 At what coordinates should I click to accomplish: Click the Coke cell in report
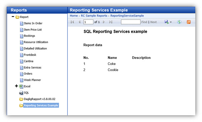112,64
